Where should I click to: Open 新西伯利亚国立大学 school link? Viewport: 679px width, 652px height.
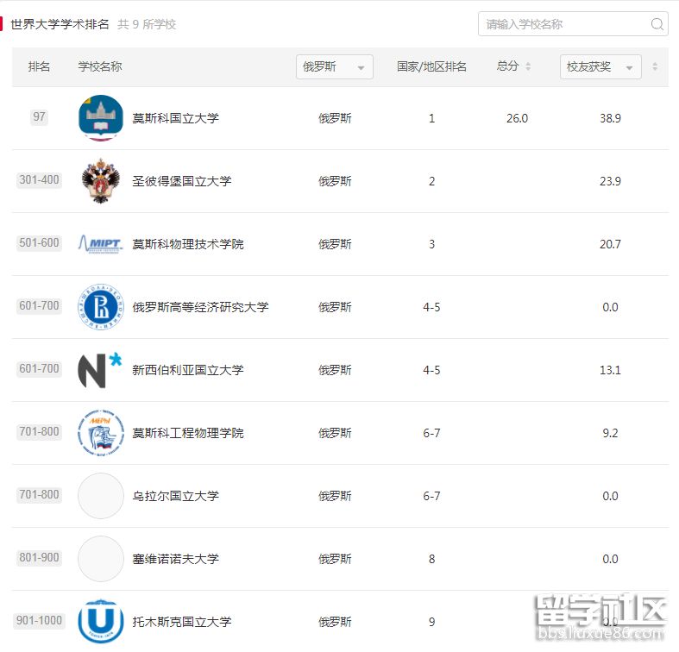pos(188,370)
